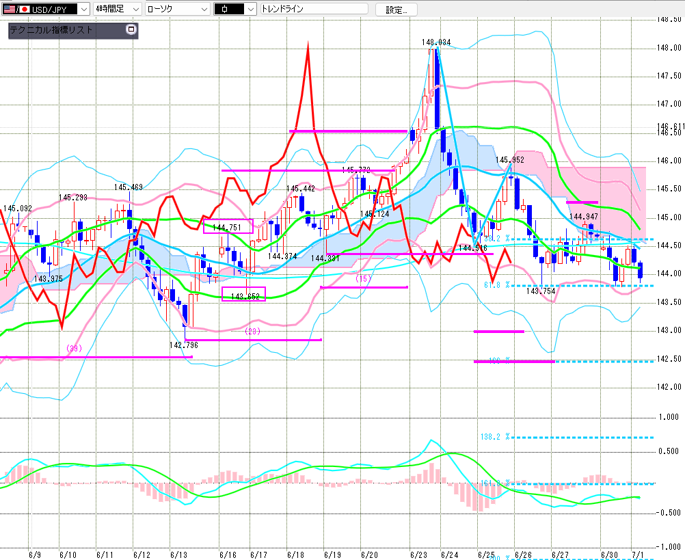Viewport: 685px width, 560px height.
Task: Click the 7/1 date axis label
Action: [x=638, y=555]
